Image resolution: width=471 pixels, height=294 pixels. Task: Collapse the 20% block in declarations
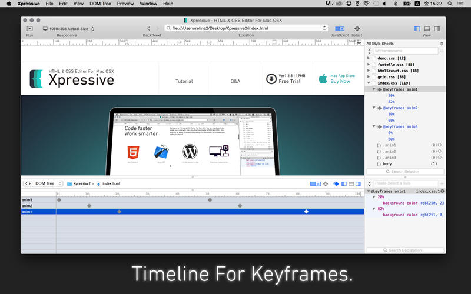click(x=374, y=197)
